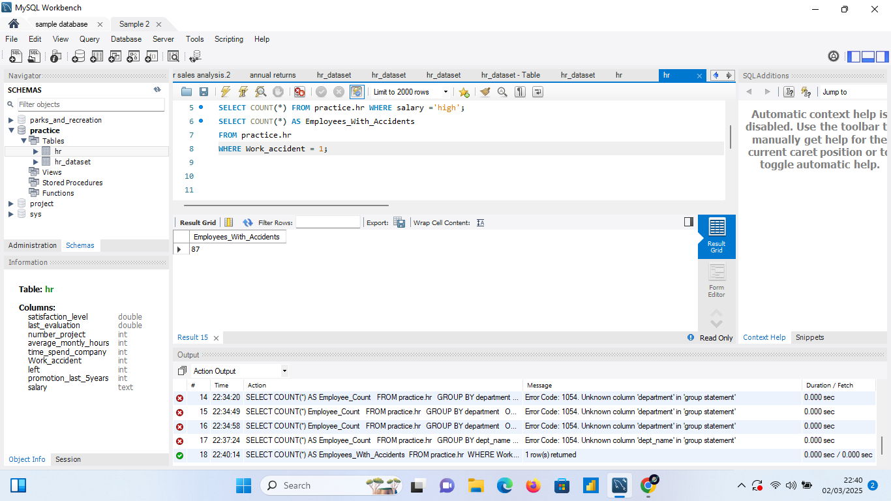This screenshot has height=501, width=891.
Task: Collapse the Tables node
Action: point(23,141)
